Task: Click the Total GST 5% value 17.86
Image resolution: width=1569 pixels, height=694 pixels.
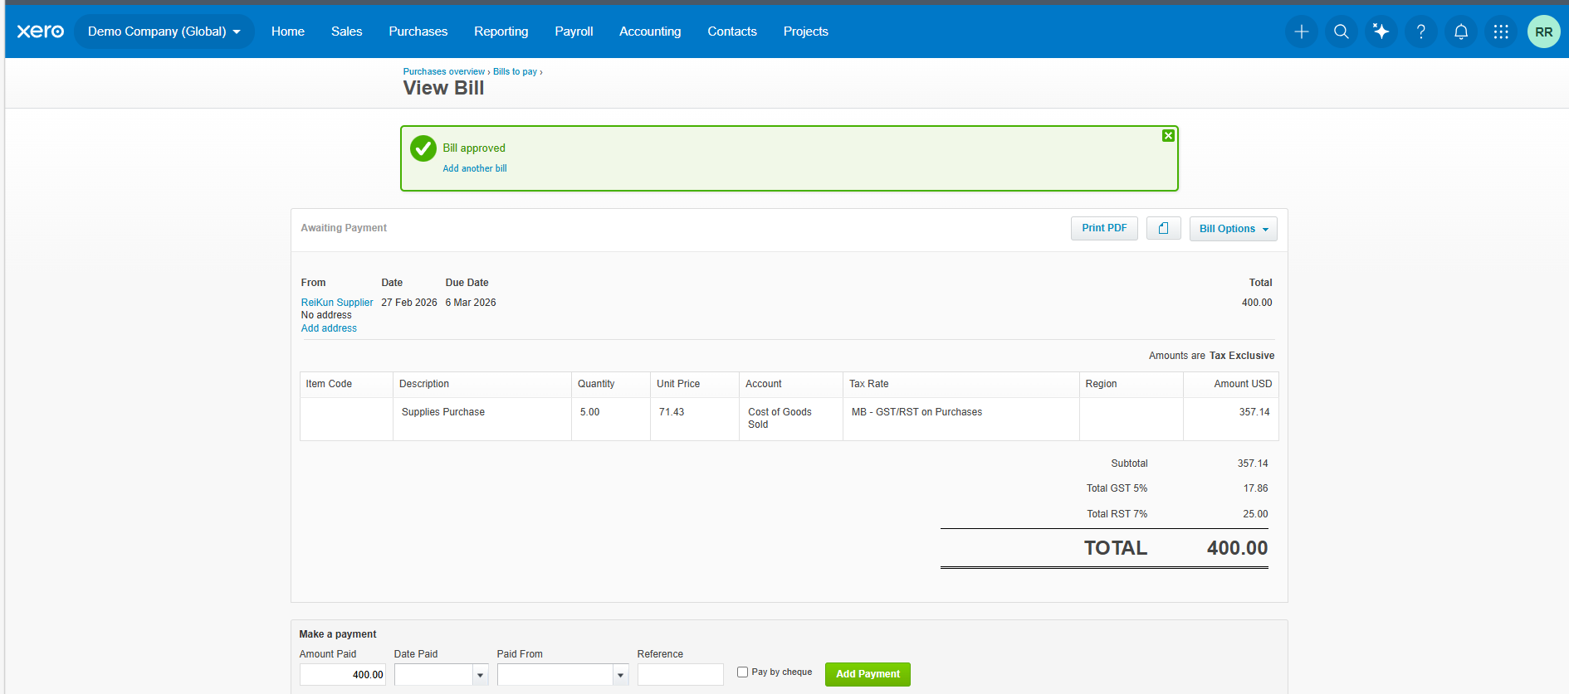Action: [x=1255, y=488]
